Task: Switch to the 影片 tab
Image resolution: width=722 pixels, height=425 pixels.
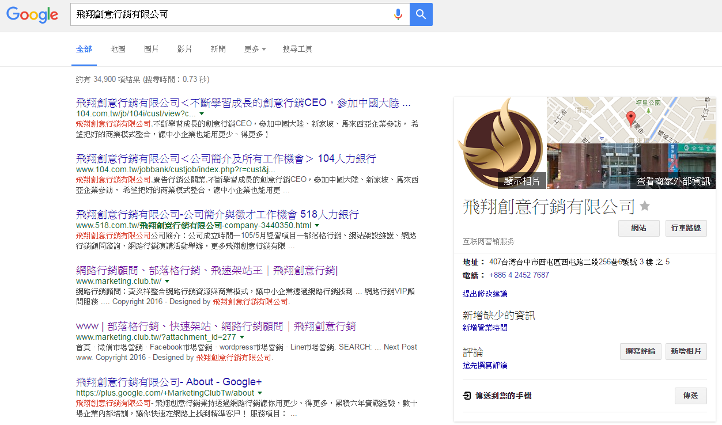Action: [185, 50]
